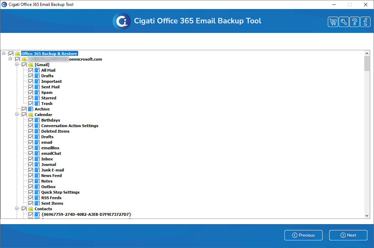Click the emailBox blue folder icon
The height and width of the screenshot is (248, 374).
[x=37, y=148]
